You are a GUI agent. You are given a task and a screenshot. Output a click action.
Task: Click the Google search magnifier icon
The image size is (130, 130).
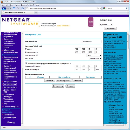(127, 8)
